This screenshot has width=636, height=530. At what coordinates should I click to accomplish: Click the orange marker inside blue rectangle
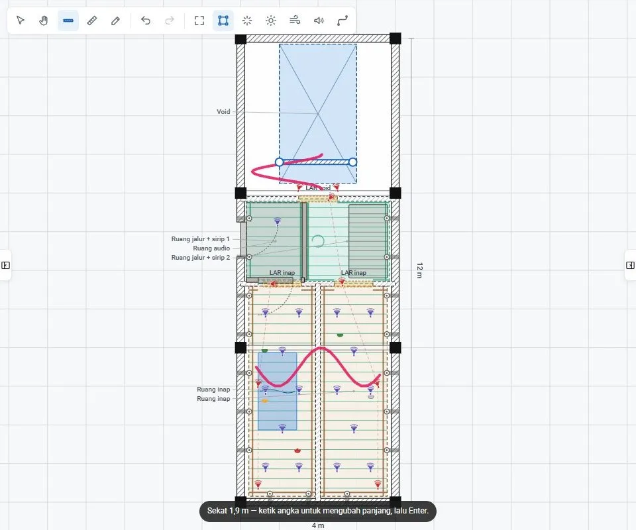pos(265,401)
